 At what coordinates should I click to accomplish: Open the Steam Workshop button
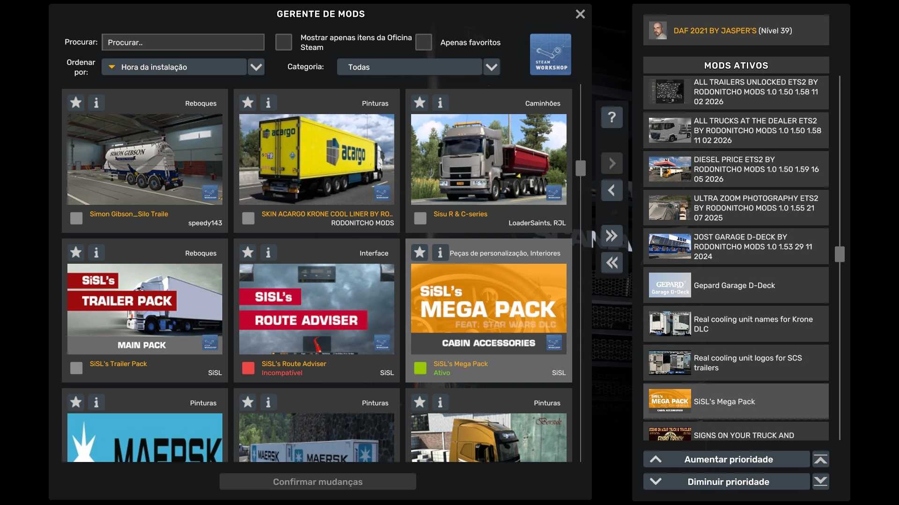tap(551, 54)
